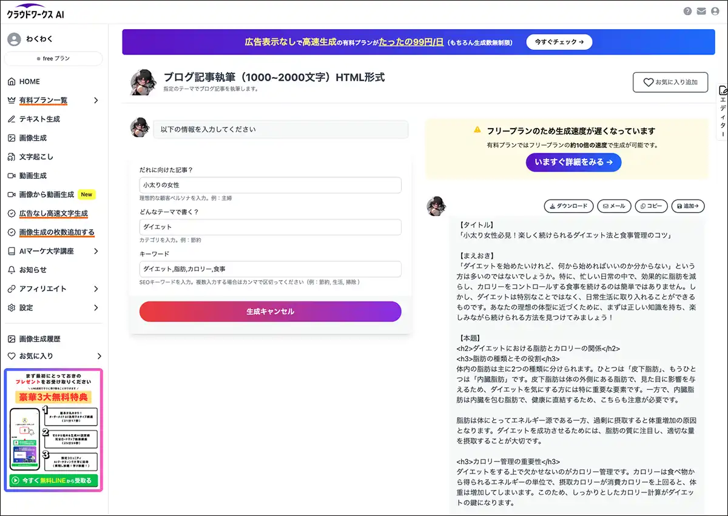Expand the 有料プラン一覧 chevron
The height and width of the screenshot is (516, 728).
pos(96,100)
